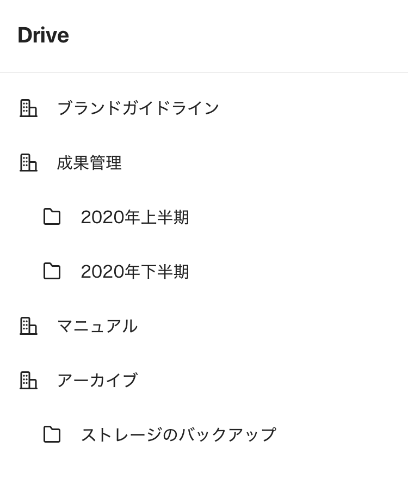Open the 2020年下半期 folder name
Image resolution: width=408 pixels, height=490 pixels.
[135, 271]
